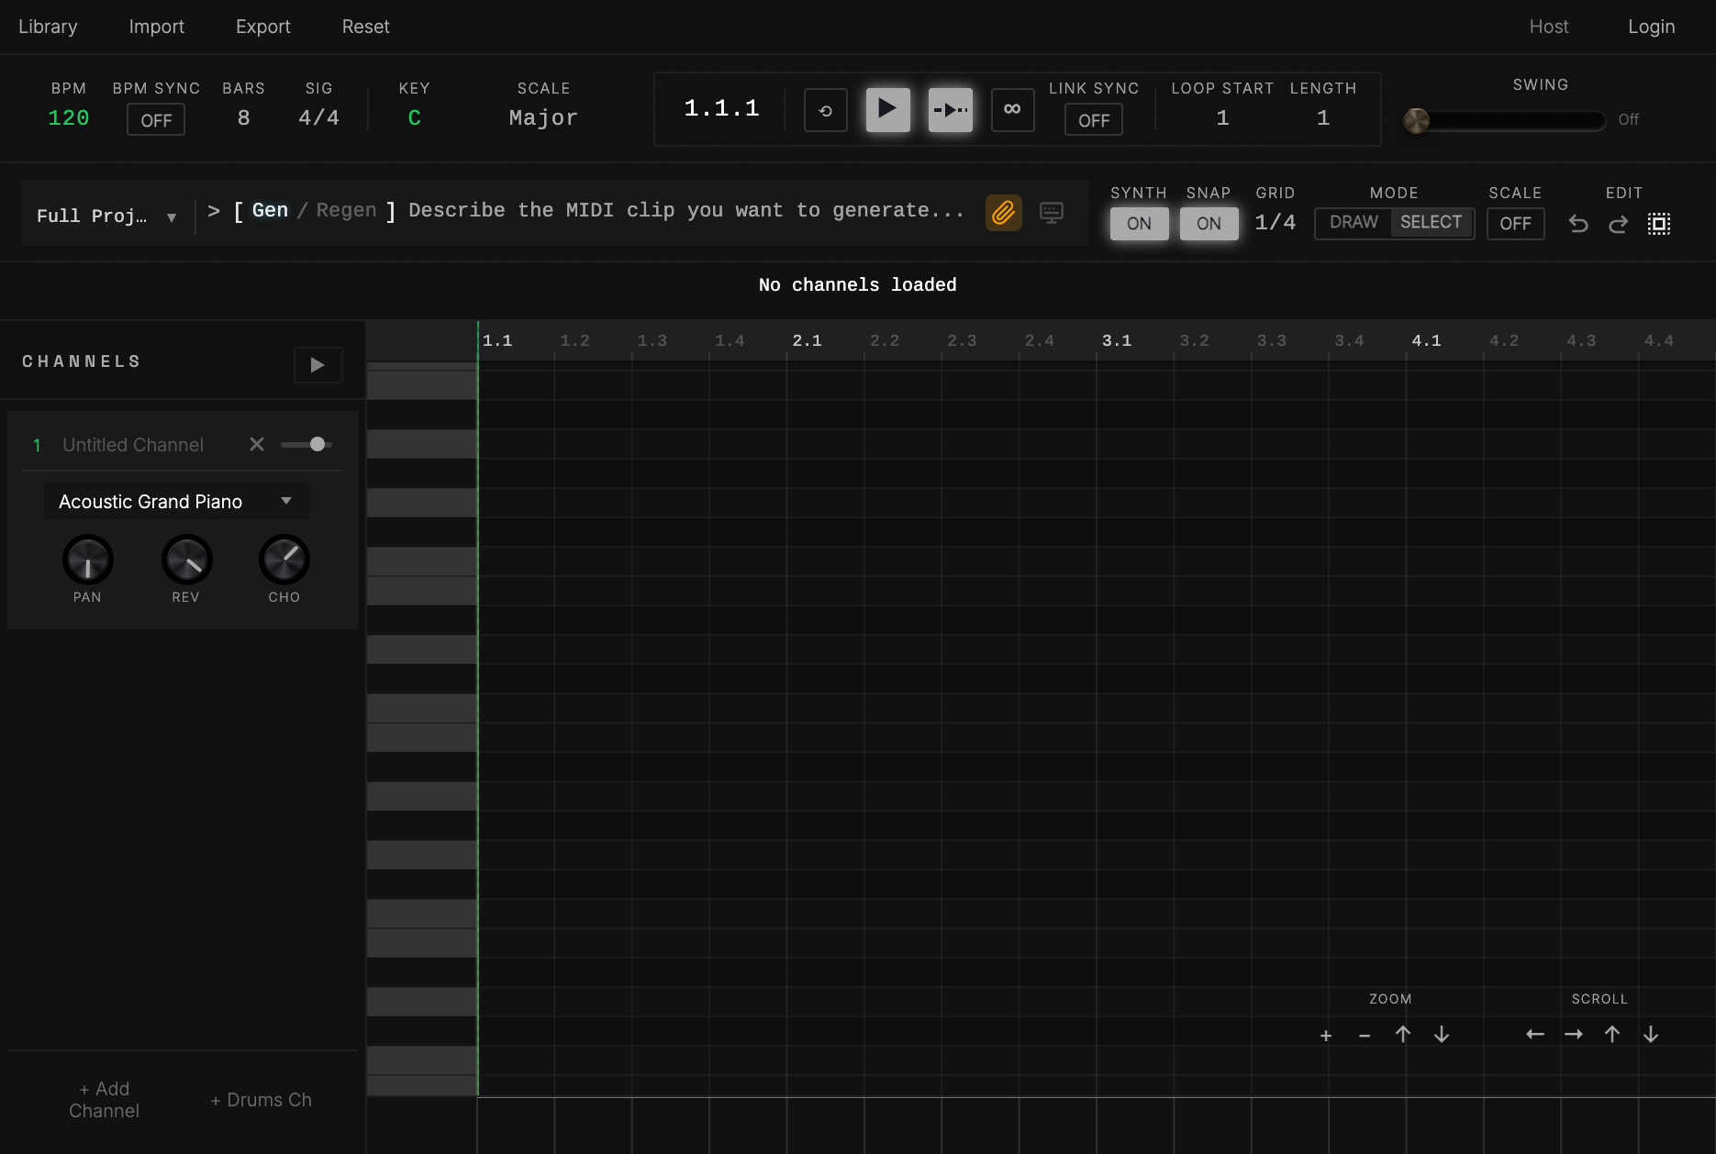Switch mode to SELECT
Image resolution: width=1716 pixels, height=1154 pixels.
pos(1431,223)
